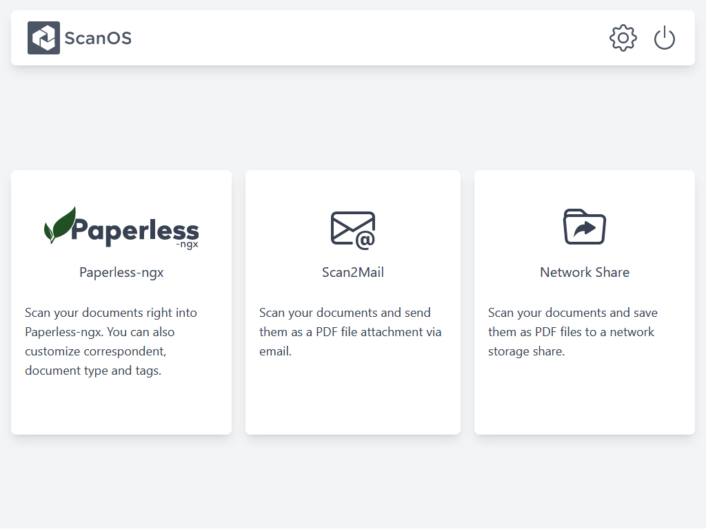Open the Scan2Mail title
Viewport: 706px width, 529px height.
(x=353, y=272)
